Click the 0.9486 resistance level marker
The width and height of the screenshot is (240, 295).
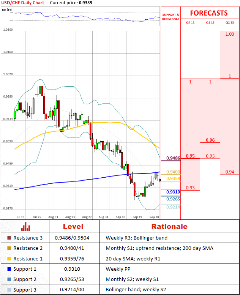pos(173,158)
